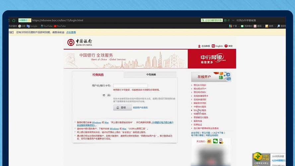Image resolution: width=295 pixels, height=166 pixels.
Task: Switch the site to English
Action: pos(217,46)
